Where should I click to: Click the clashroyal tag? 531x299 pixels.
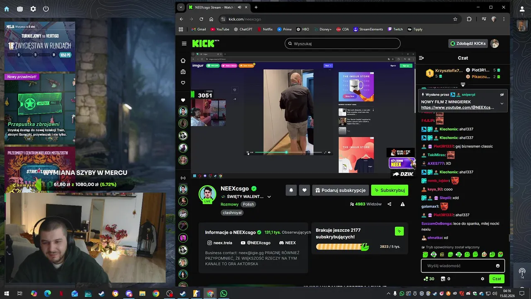point(232,213)
